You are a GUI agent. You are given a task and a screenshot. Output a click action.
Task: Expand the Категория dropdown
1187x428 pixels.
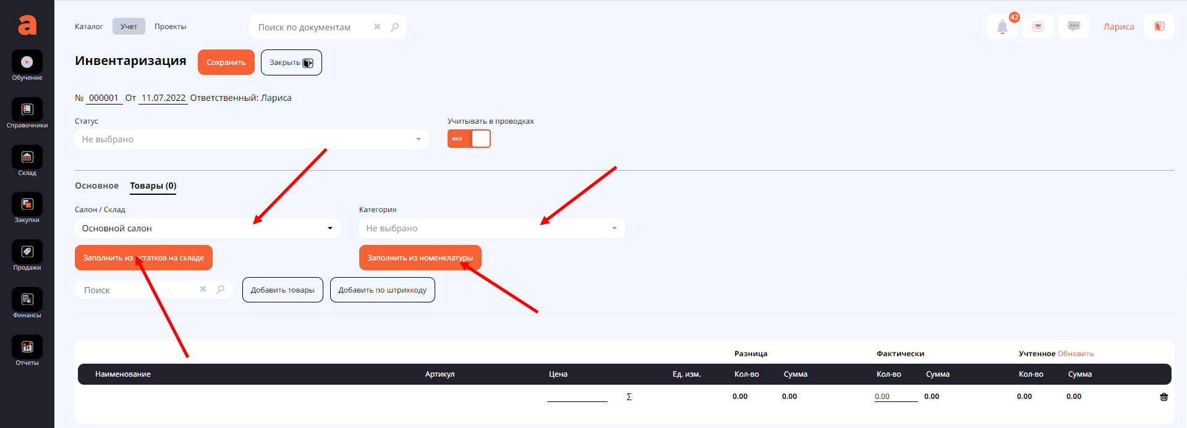coord(491,228)
